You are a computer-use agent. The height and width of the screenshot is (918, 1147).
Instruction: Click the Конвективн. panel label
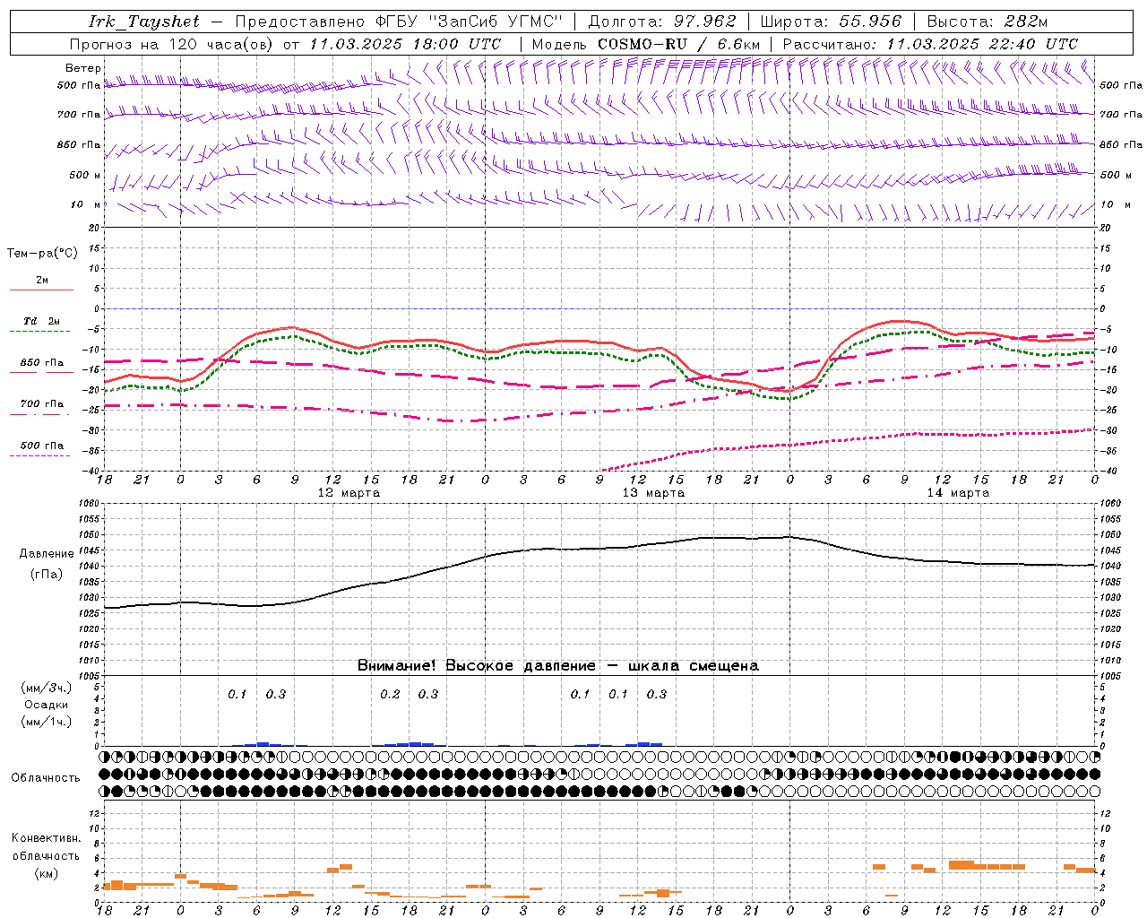47,838
